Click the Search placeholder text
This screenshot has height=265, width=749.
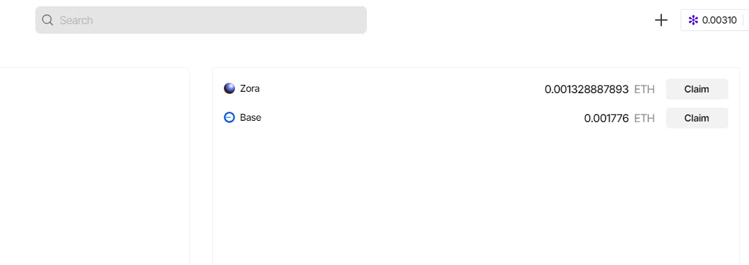(x=76, y=20)
